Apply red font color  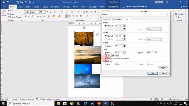pyautogui.click(x=59, y=16)
